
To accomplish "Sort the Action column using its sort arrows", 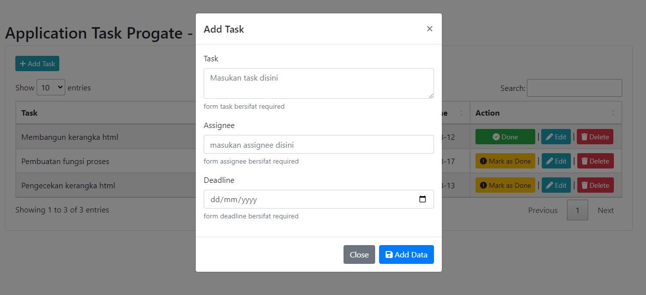I will (613, 113).
